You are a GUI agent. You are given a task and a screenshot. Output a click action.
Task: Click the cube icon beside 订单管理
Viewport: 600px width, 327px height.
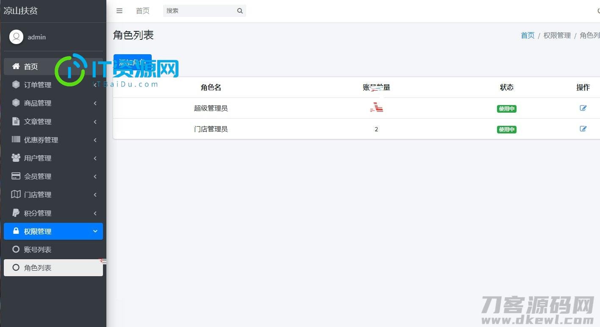point(16,85)
